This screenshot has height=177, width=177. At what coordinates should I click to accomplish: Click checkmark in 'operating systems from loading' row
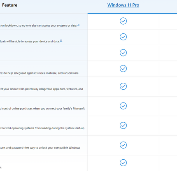[x=123, y=126]
